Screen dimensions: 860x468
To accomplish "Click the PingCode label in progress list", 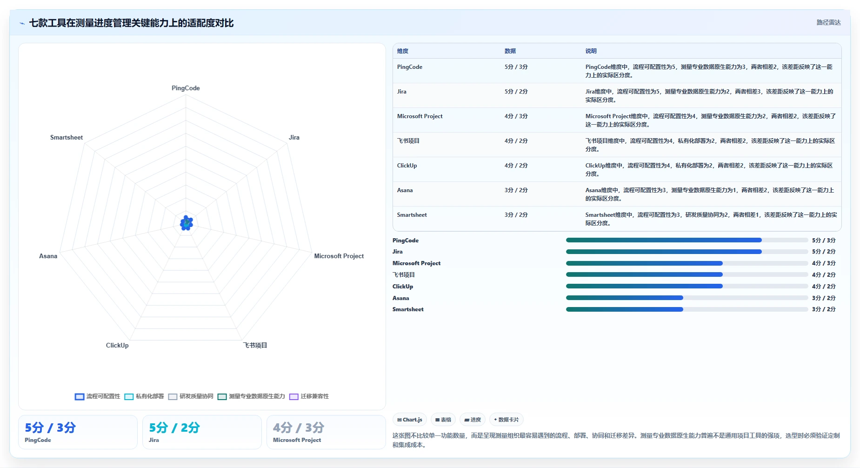I will click(x=406, y=241).
